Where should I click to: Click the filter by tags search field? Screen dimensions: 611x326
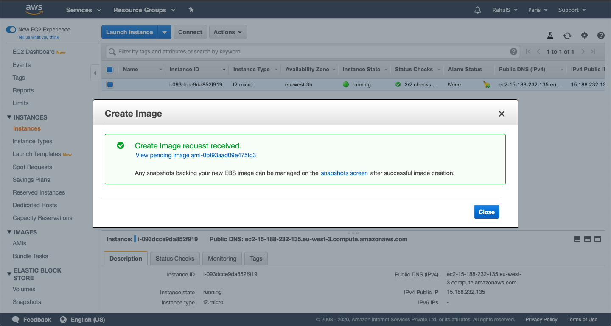[297, 51]
